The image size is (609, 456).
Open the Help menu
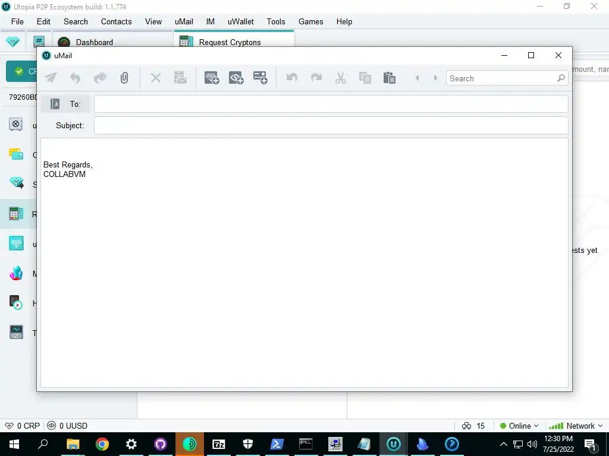(x=344, y=22)
